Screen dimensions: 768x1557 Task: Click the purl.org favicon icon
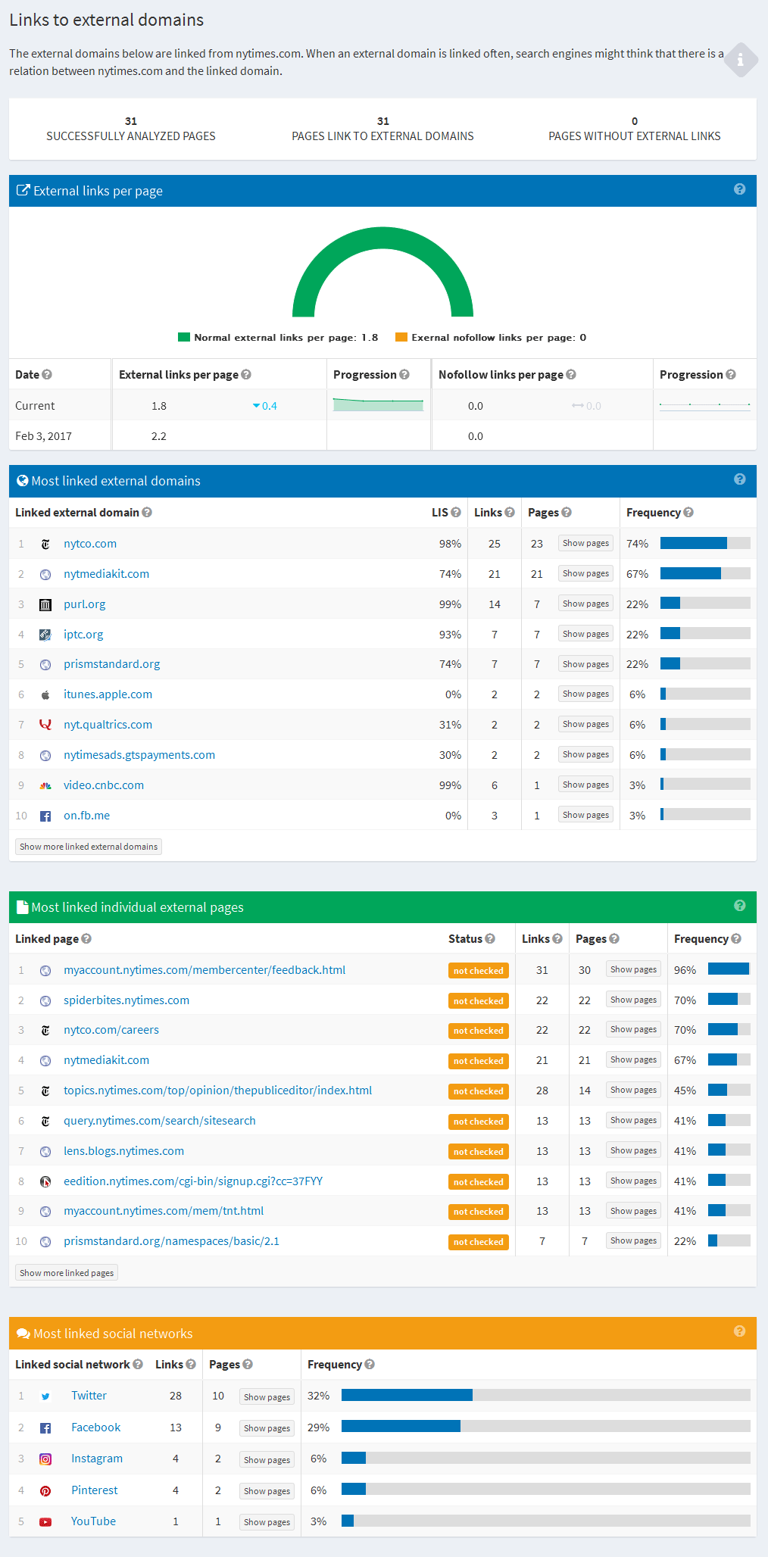pos(45,604)
